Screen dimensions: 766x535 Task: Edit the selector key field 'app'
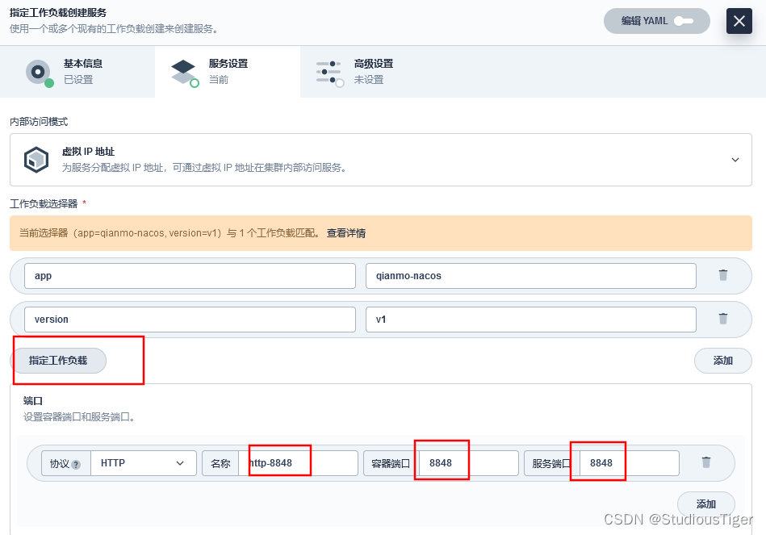[x=190, y=276]
